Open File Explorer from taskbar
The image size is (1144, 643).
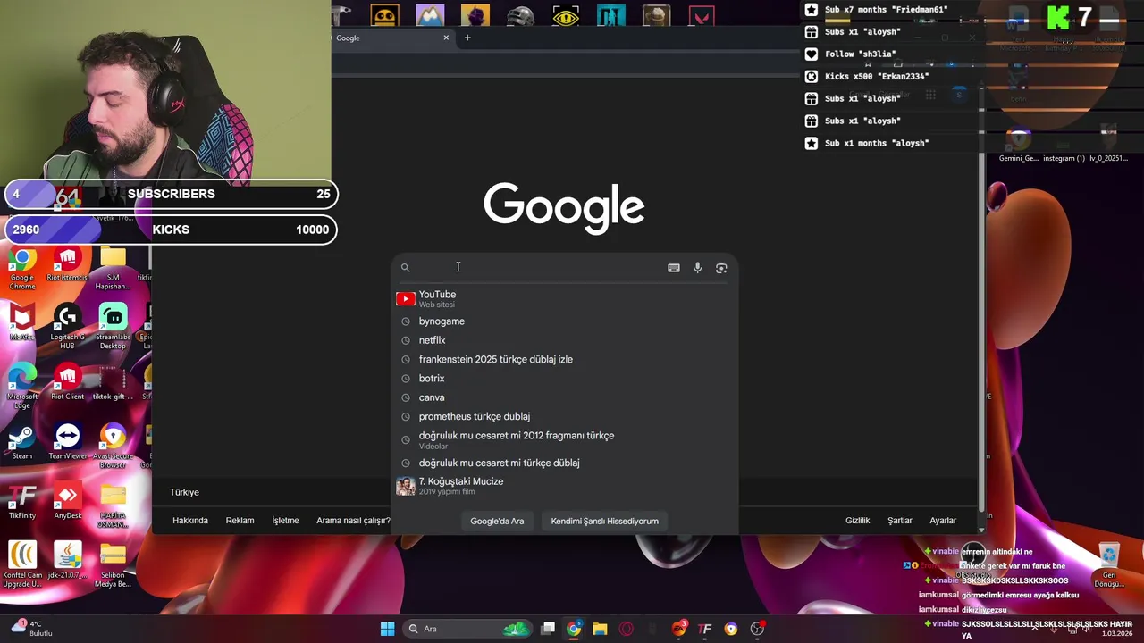600,629
